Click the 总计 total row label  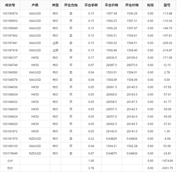coord(10,168)
